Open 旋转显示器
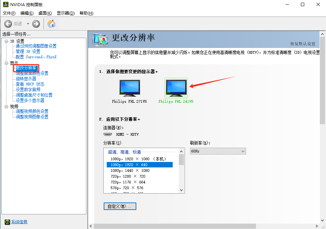Viewport: 326px width, 229px height. point(26,79)
